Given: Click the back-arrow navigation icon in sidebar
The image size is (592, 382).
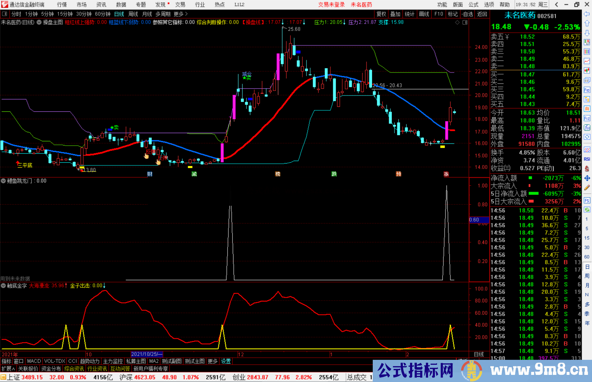Looking at the screenshot, I should pyautogui.click(x=587, y=14).
